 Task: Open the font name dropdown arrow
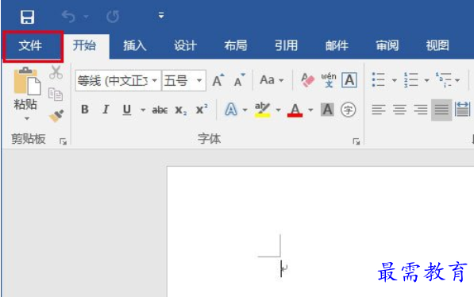[155, 81]
